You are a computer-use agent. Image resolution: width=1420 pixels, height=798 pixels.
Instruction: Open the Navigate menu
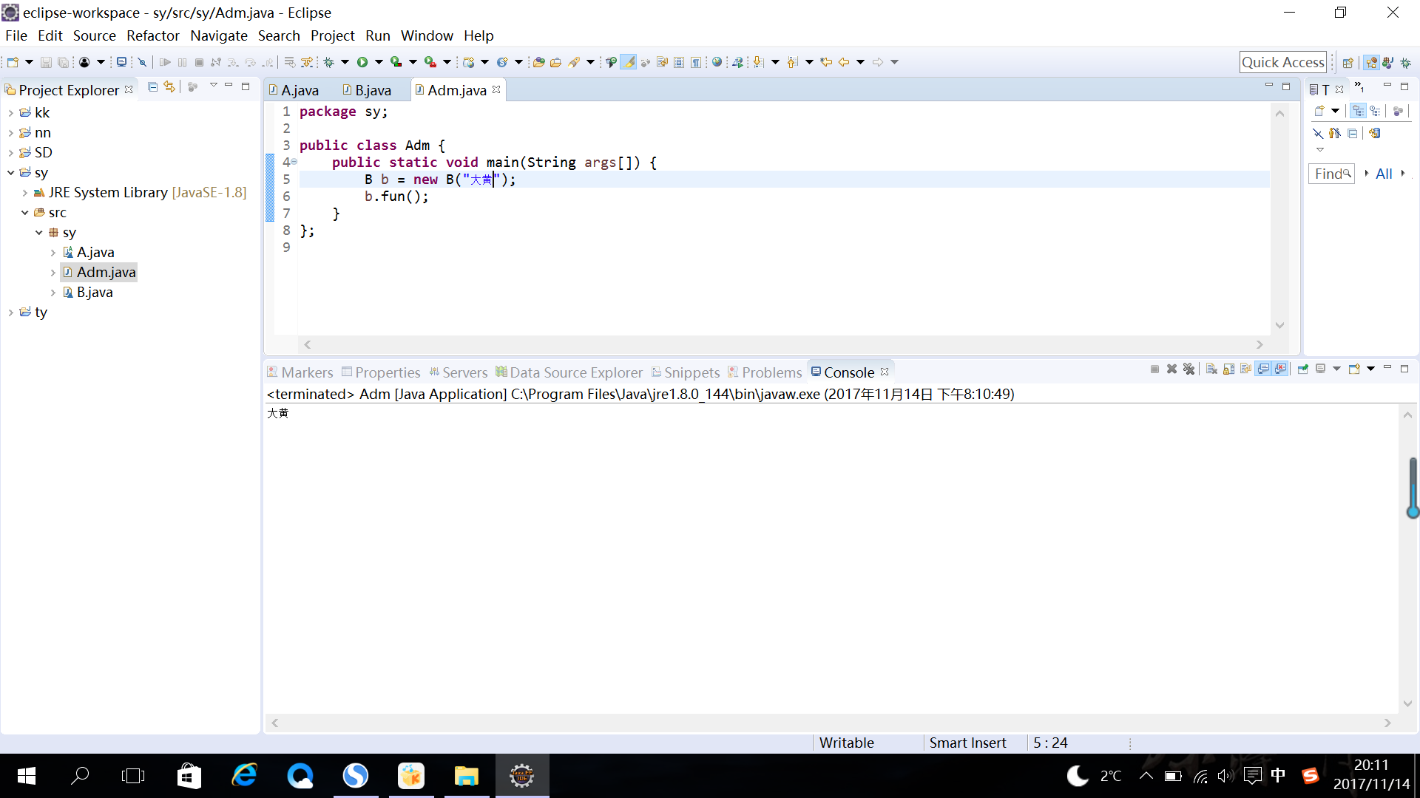pos(219,35)
